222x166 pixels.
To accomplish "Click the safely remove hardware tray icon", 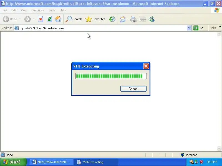I will pos(196,162).
